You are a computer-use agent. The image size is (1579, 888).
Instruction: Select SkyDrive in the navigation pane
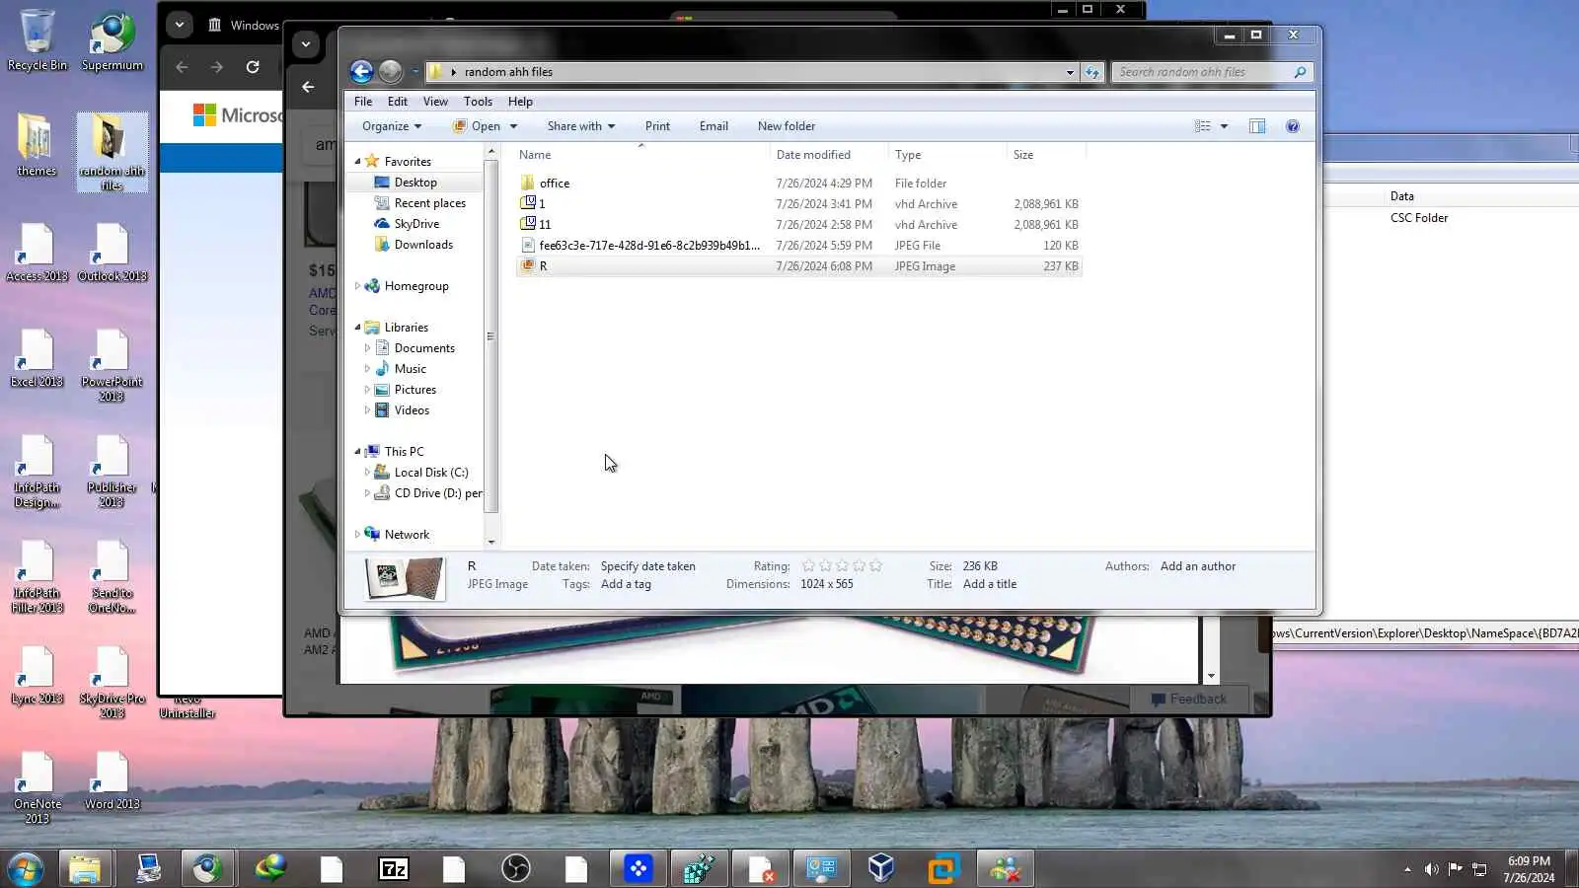coord(416,224)
